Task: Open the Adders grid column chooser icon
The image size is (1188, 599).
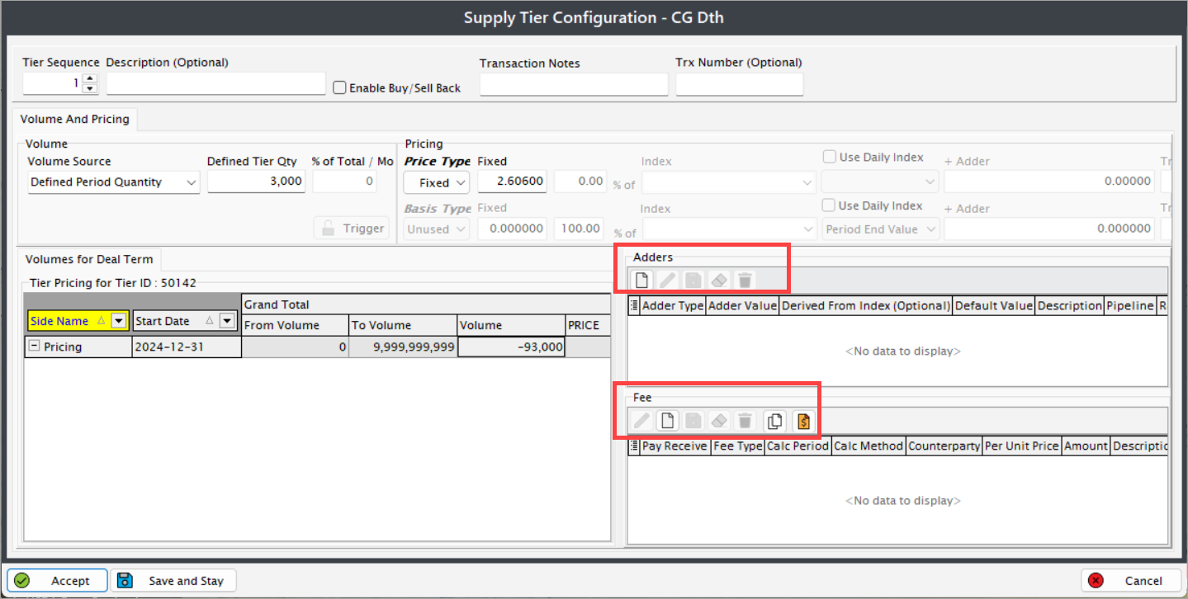Action: [x=634, y=306]
